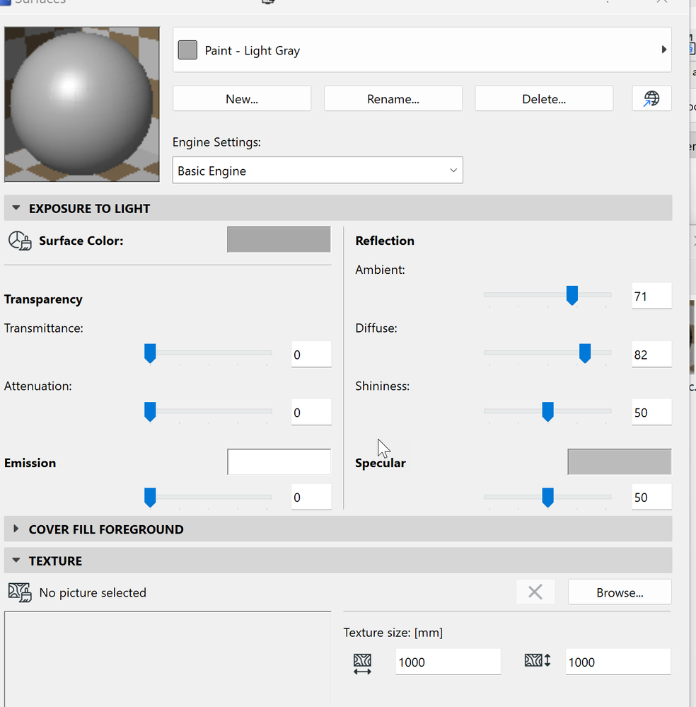Expand the COVER FILL FOREGROUND section
Viewport: 696px width, 707px height.
point(16,529)
